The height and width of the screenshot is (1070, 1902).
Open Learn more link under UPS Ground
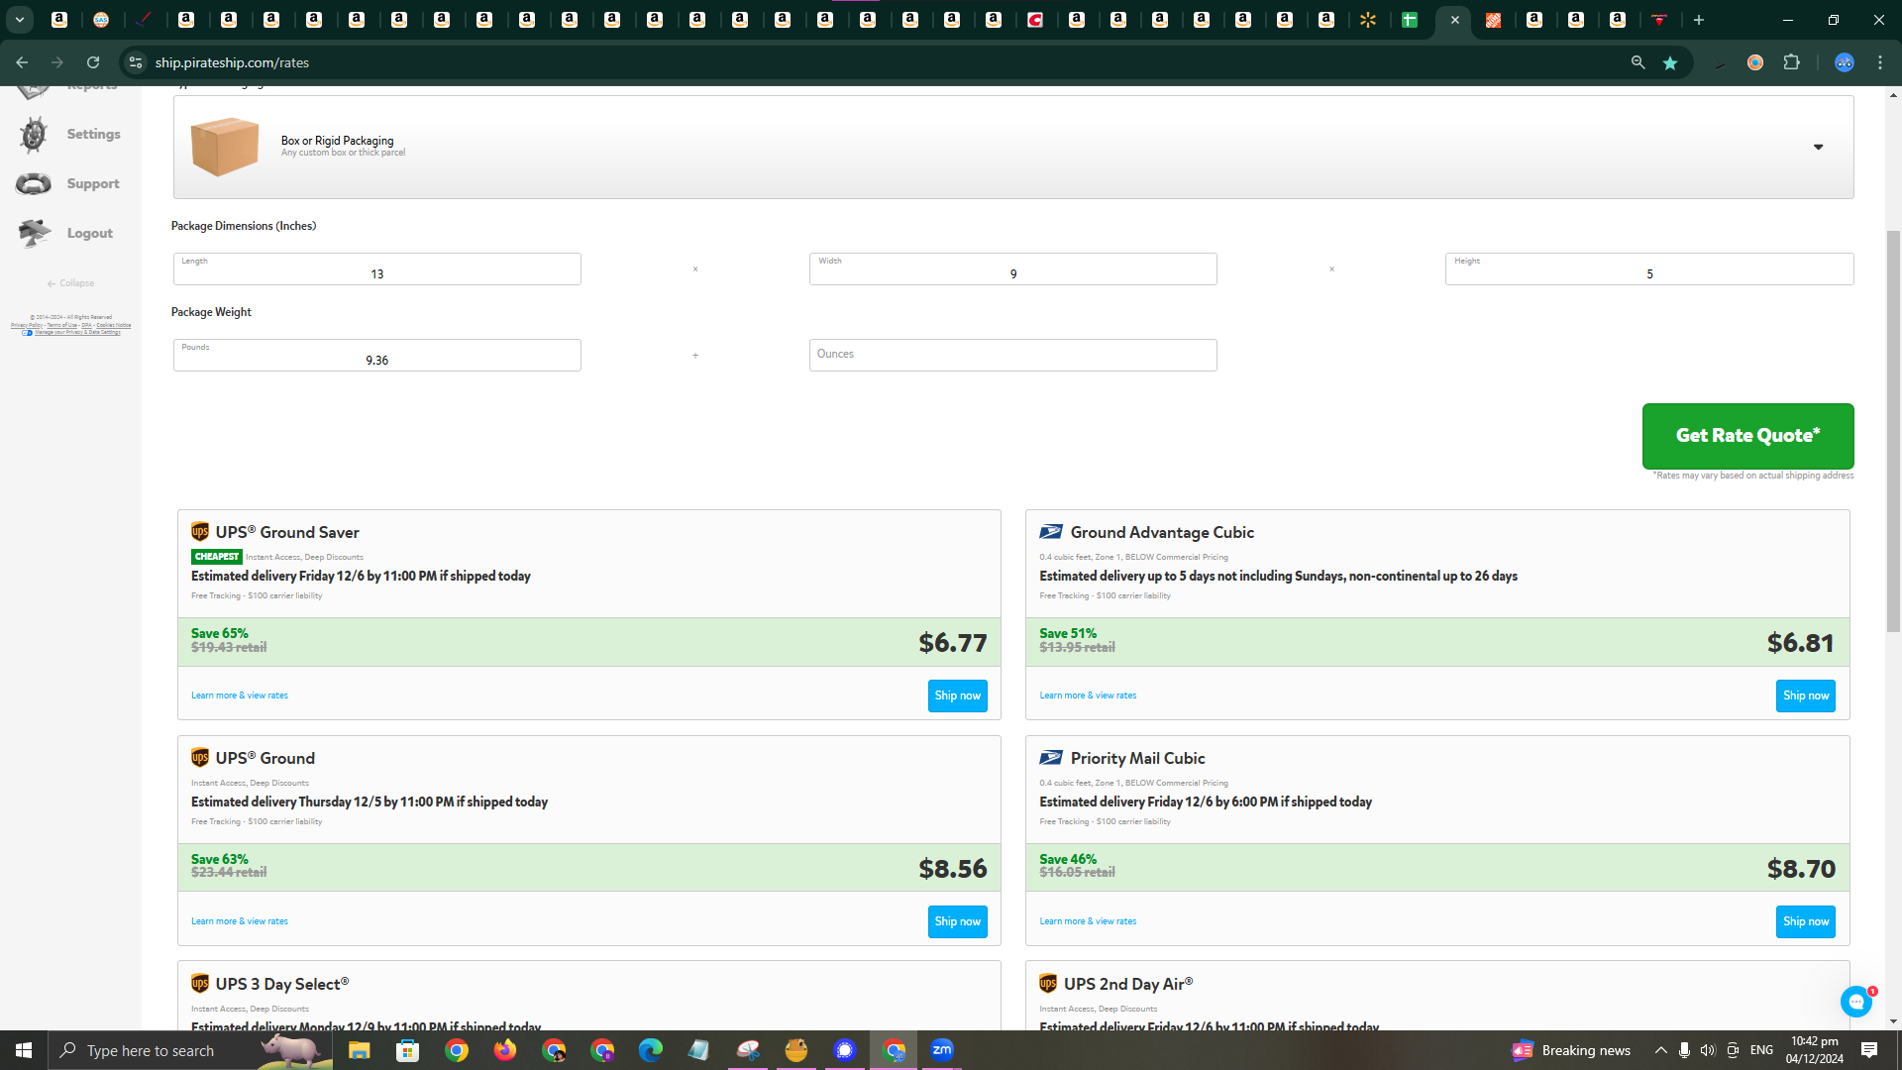pyautogui.click(x=240, y=921)
